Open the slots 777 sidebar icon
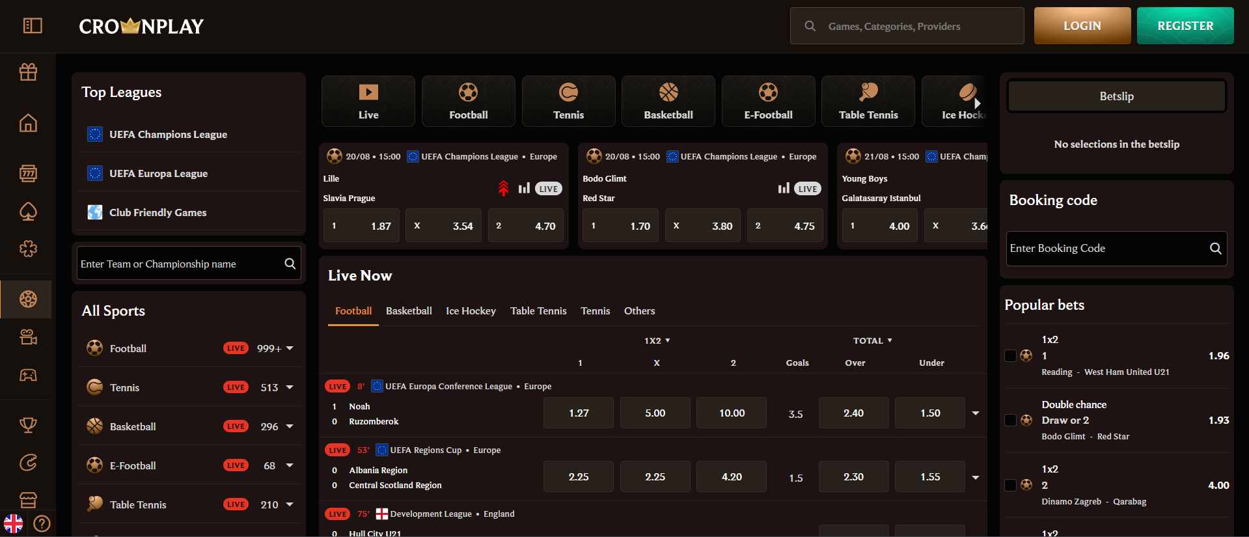 point(28,173)
